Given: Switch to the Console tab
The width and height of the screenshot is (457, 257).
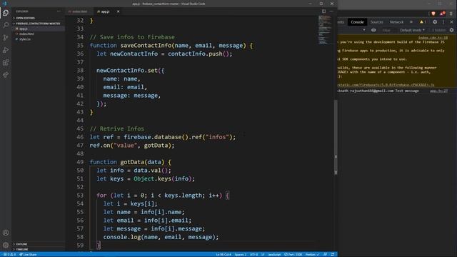Looking at the screenshot, I should 357,22.
